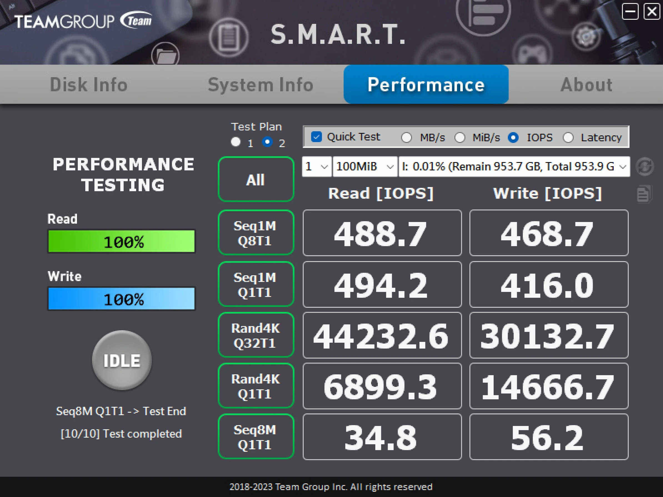
Task: Open the test count dropdown
Action: [x=316, y=167]
